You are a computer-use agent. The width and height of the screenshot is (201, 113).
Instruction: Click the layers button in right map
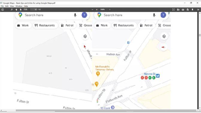point(164,36)
